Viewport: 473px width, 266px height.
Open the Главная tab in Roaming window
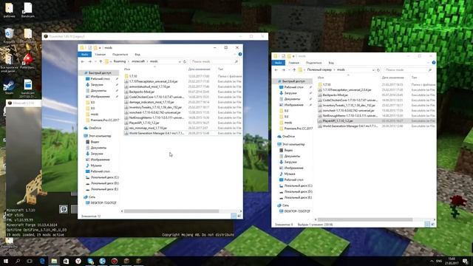[101, 54]
